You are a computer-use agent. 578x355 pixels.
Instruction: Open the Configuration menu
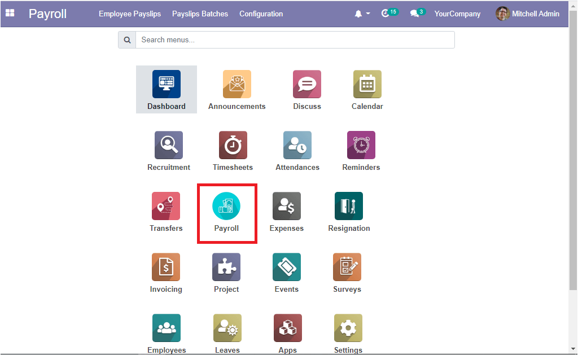(x=261, y=14)
